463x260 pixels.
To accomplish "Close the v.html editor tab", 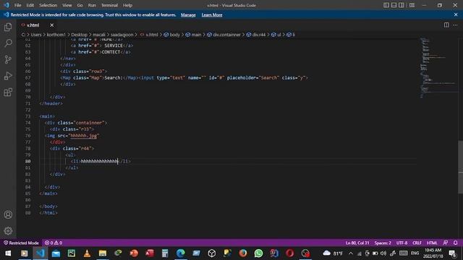I will [51, 25].
